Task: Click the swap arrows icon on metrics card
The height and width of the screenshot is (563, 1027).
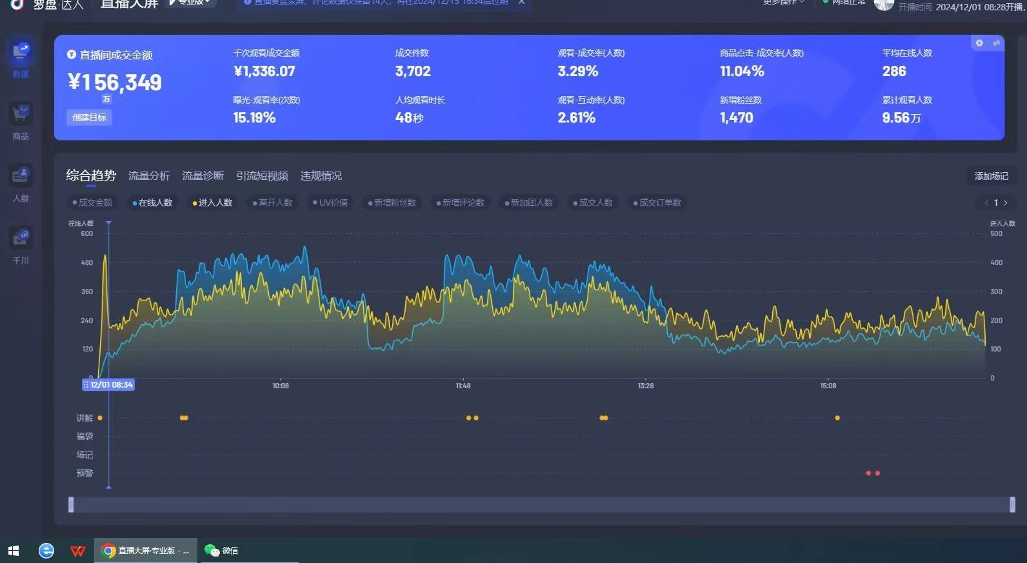Action: click(996, 43)
